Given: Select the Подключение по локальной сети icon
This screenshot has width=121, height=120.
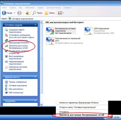Looking at the screenshot, I should coord(50,41).
